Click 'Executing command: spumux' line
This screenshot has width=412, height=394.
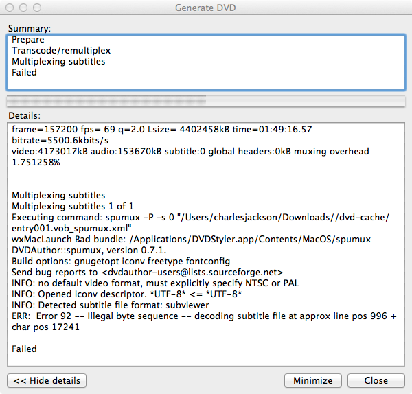pos(201,217)
